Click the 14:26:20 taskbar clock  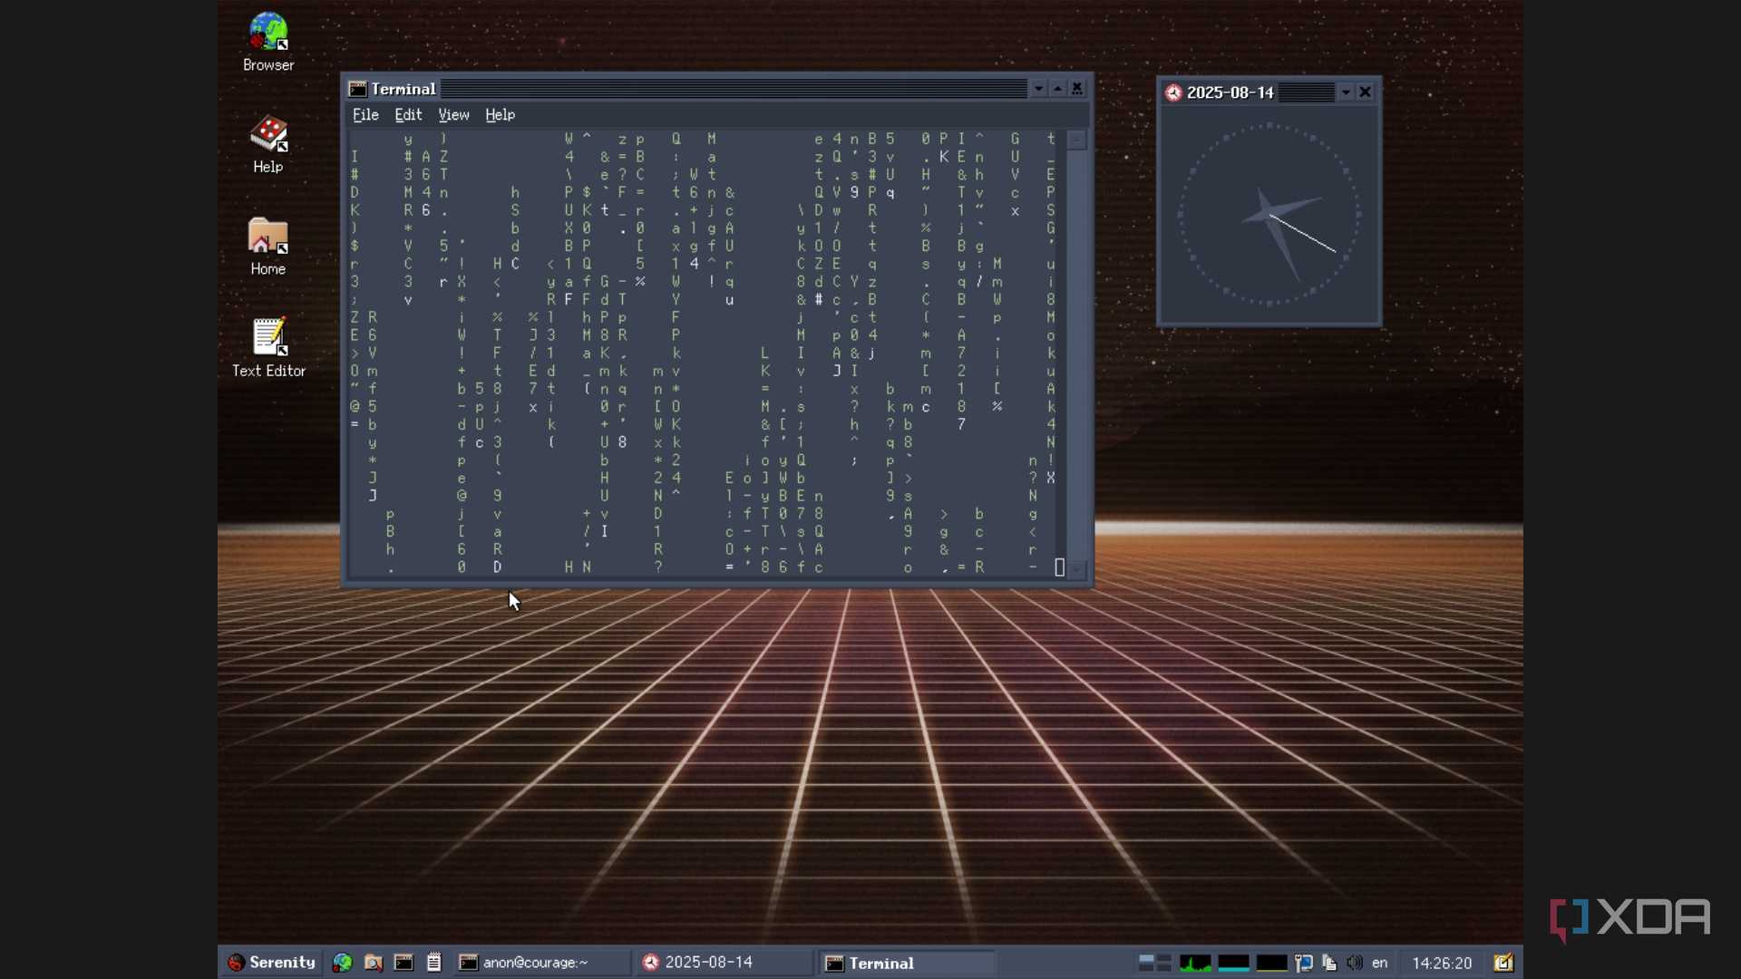tap(1442, 963)
